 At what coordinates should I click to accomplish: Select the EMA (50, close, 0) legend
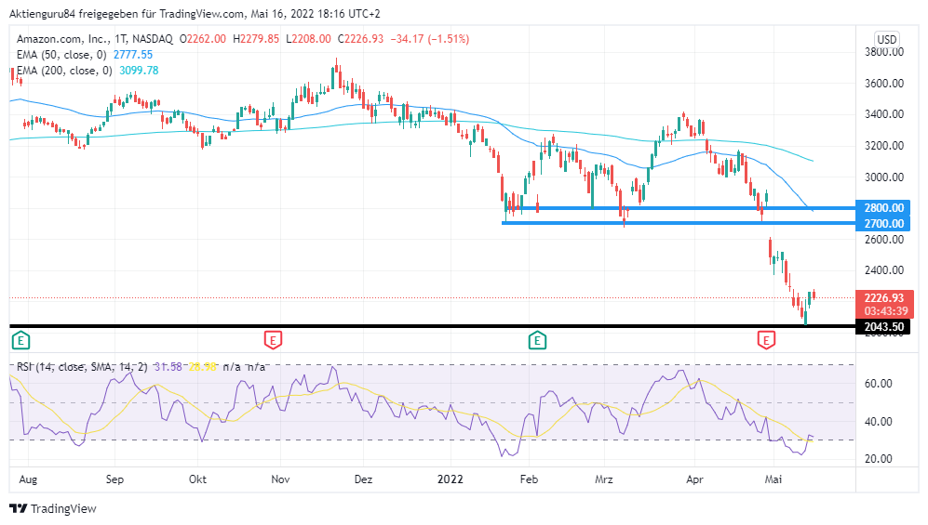point(61,55)
